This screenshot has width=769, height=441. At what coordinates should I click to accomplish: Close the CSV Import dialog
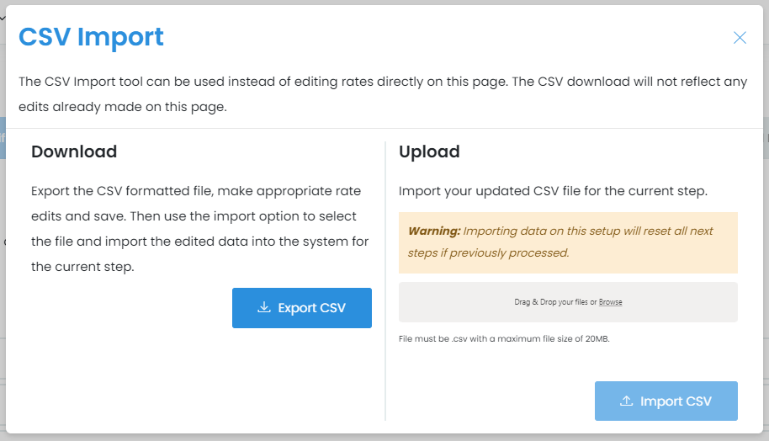740,38
